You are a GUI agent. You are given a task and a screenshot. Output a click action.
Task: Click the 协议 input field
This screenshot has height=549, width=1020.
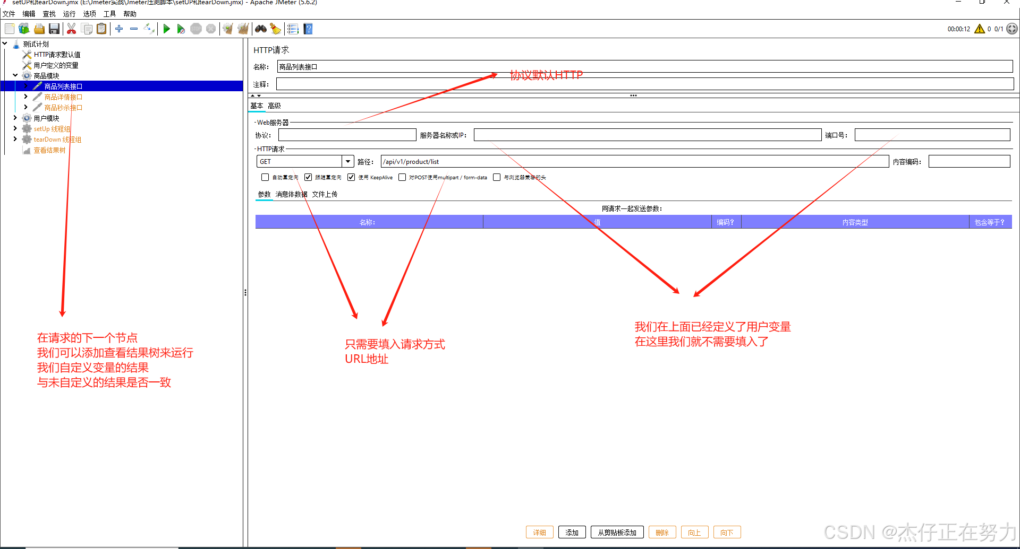347,135
